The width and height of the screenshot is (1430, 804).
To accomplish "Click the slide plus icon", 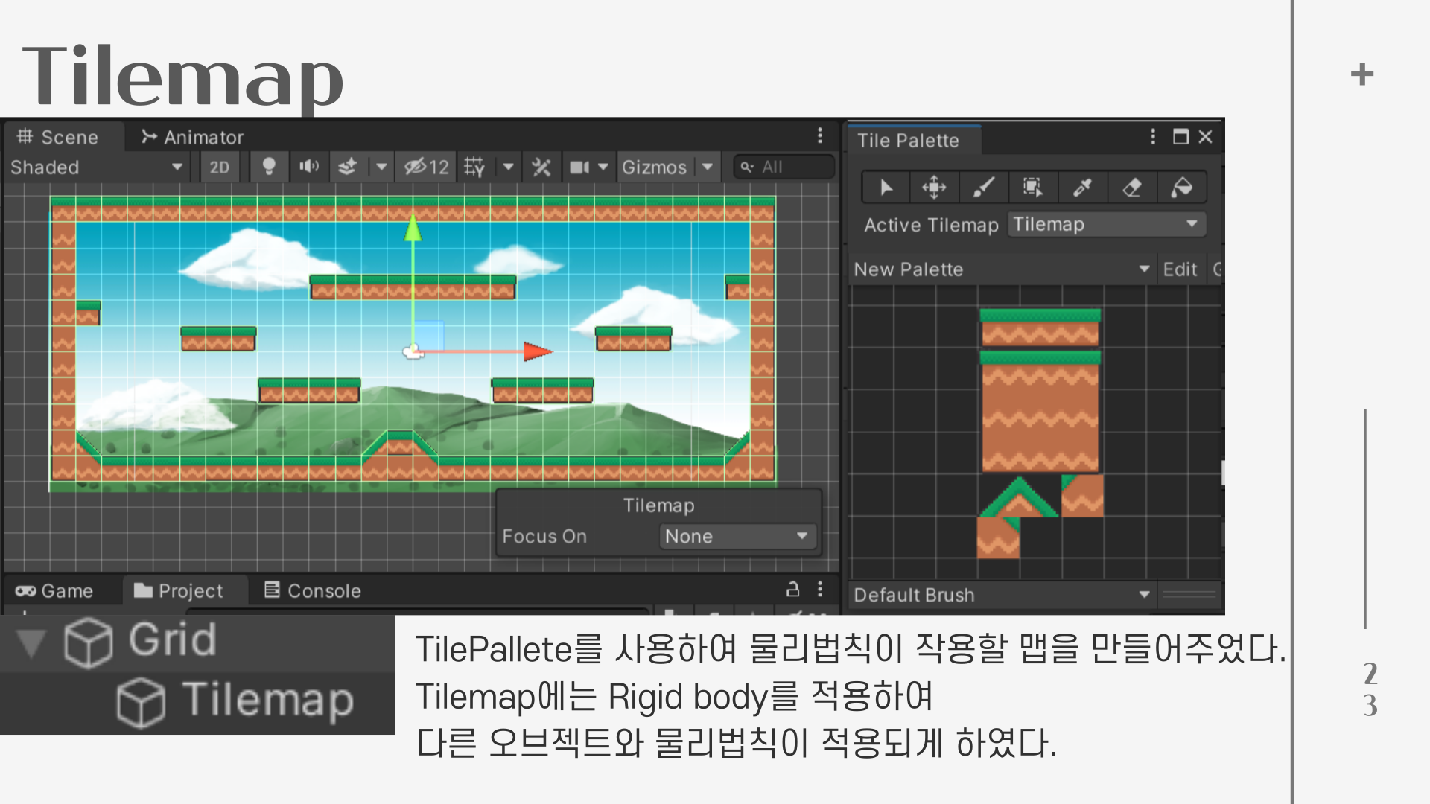I will click(x=1362, y=74).
